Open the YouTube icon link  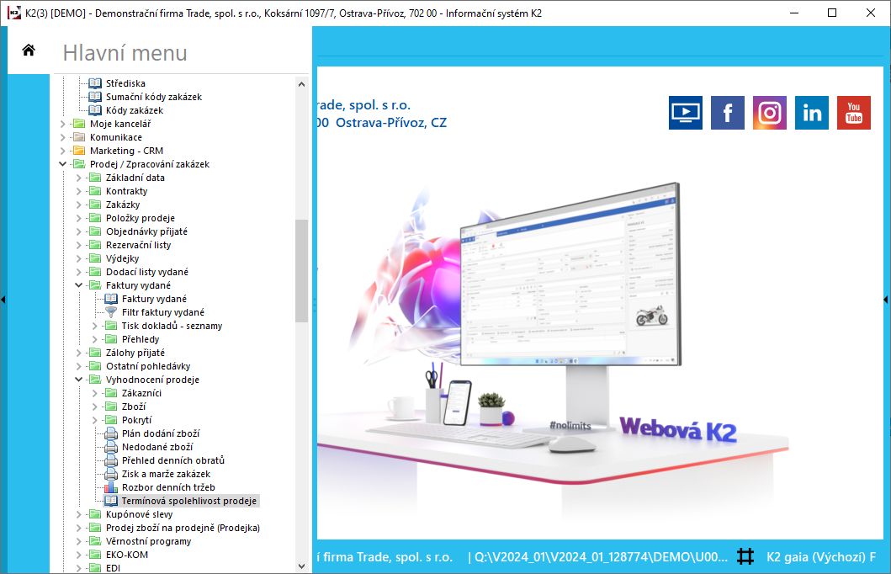pos(853,113)
